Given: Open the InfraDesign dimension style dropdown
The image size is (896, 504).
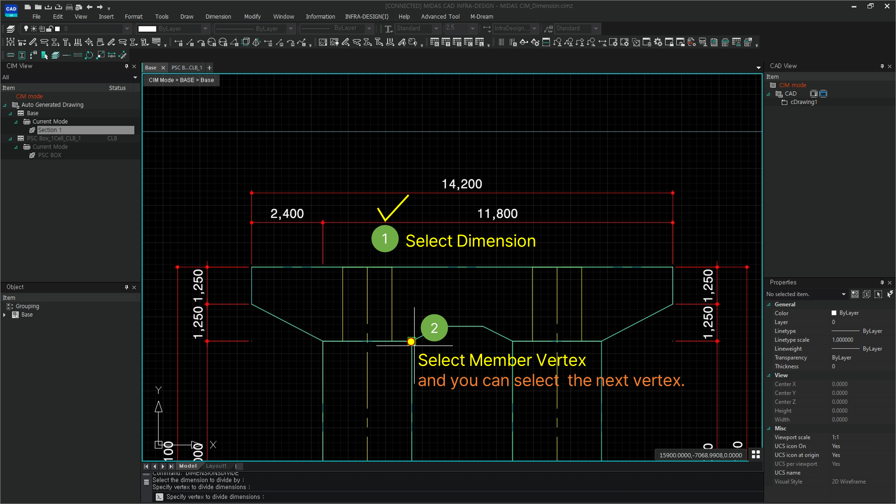Looking at the screenshot, I should [x=534, y=29].
